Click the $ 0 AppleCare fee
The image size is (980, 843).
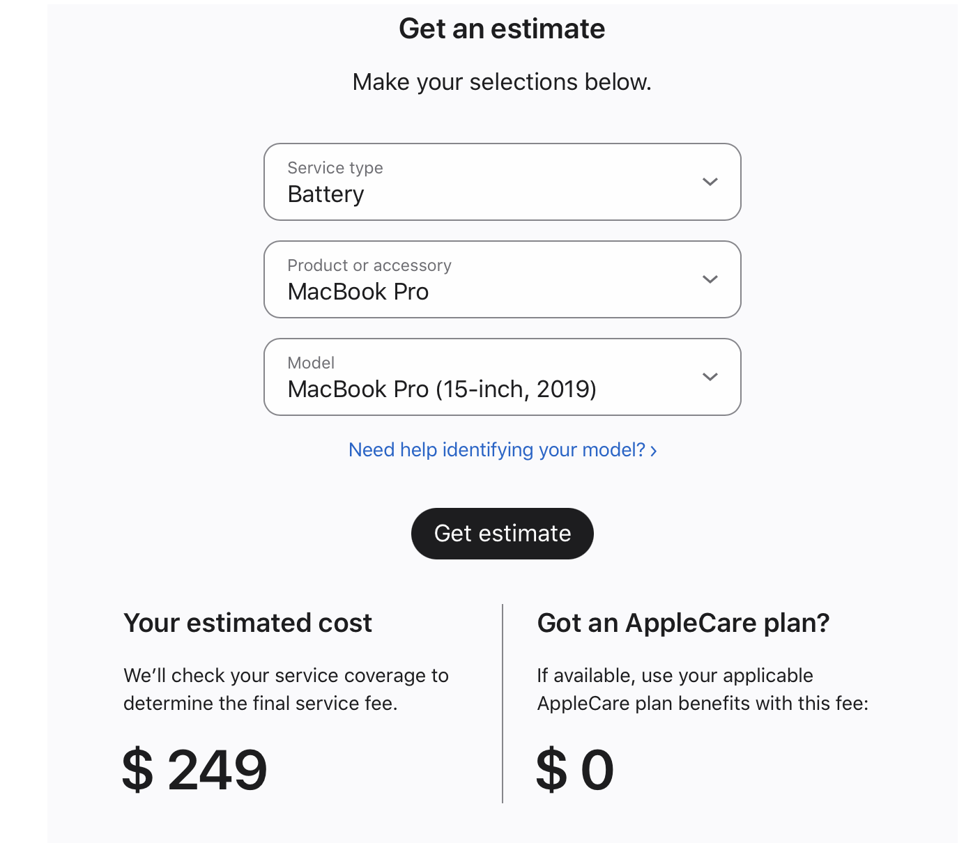[x=575, y=770]
